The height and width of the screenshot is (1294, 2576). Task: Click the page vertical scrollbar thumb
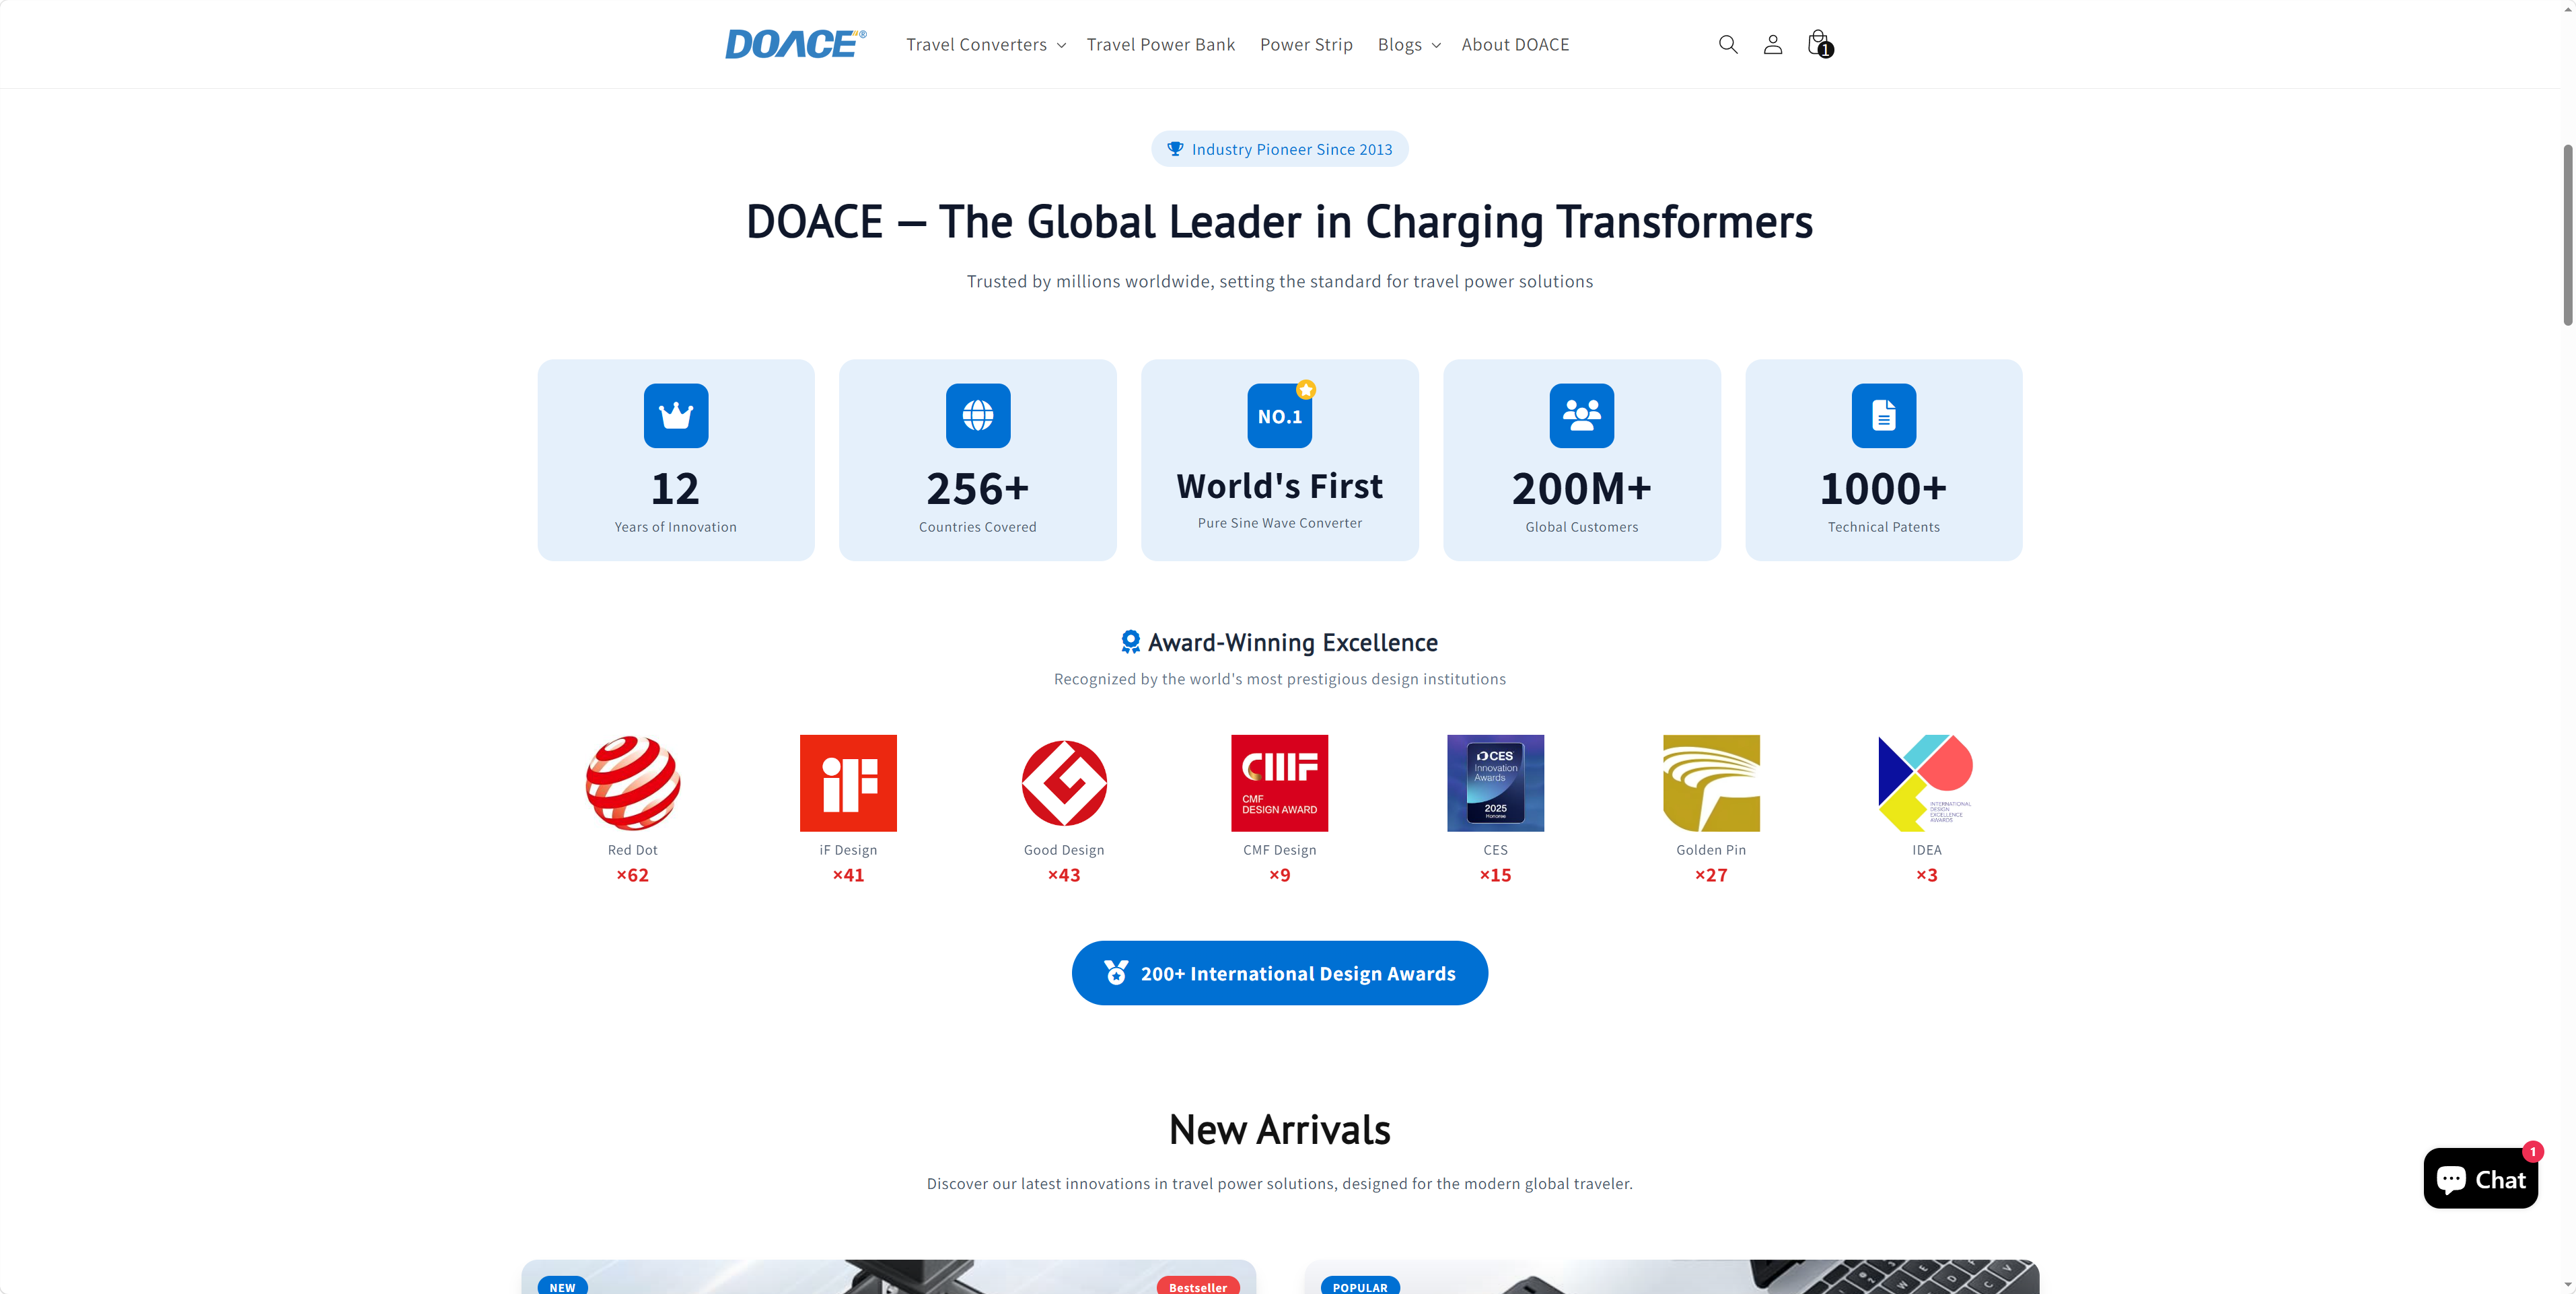[2567, 235]
